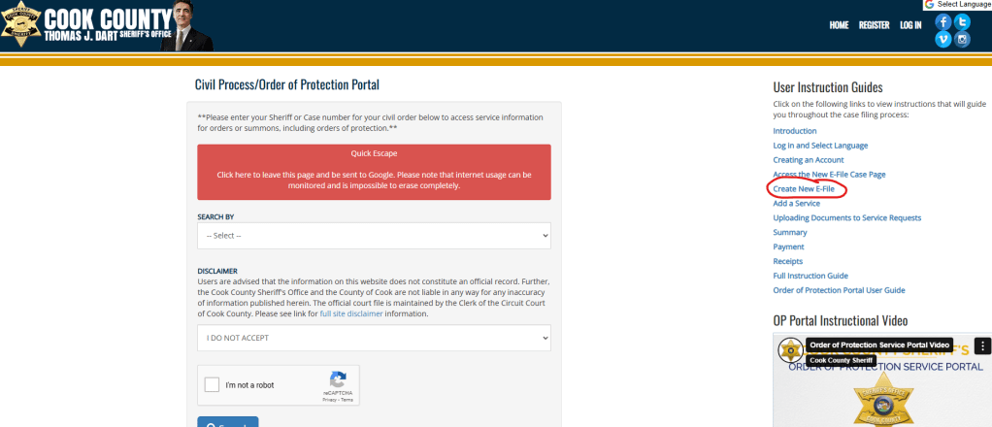The width and height of the screenshot is (992, 427).
Task: Open the Facebook social icon
Action: pos(943,21)
